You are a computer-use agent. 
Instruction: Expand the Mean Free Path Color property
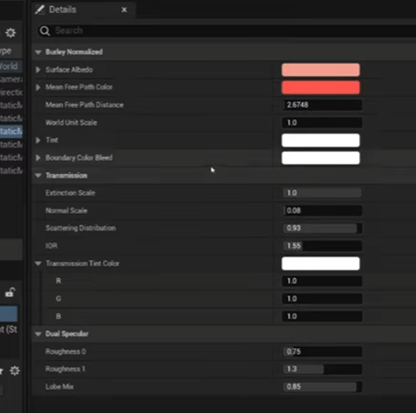pyautogui.click(x=38, y=87)
